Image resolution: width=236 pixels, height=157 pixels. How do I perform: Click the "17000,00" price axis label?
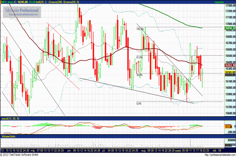[x=230, y=24]
